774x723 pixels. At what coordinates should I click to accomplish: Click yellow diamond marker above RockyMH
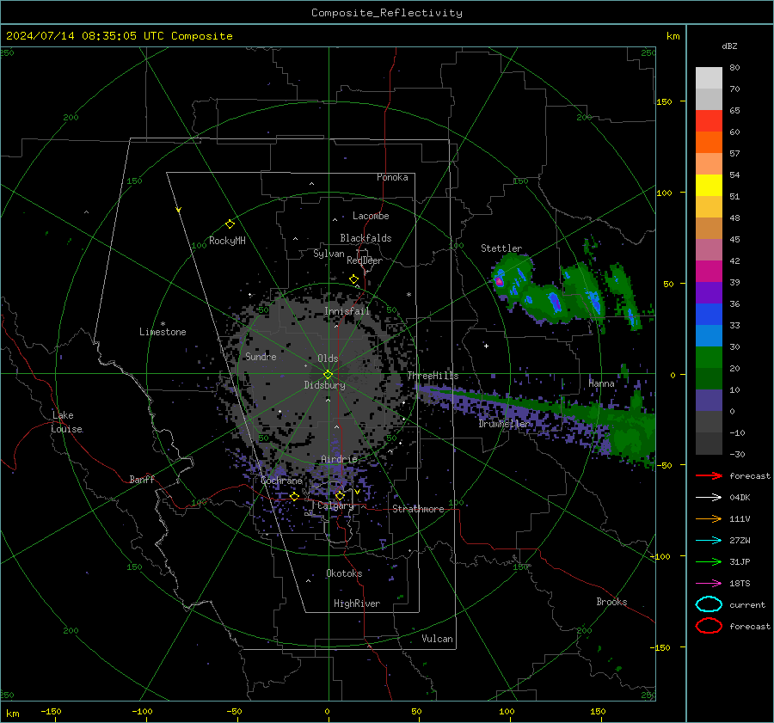(230, 224)
